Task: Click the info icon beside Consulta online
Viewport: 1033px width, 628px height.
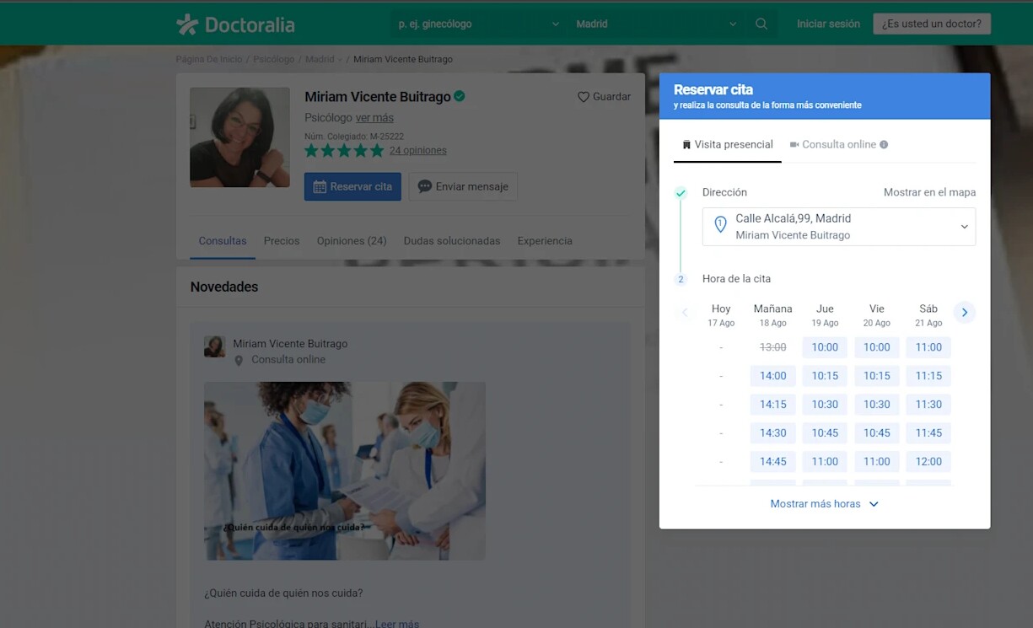Action: (x=884, y=145)
